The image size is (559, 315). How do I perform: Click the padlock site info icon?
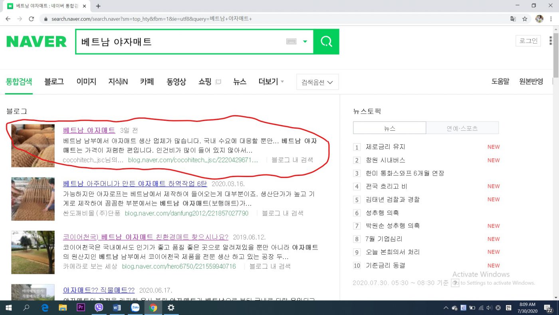click(x=46, y=19)
